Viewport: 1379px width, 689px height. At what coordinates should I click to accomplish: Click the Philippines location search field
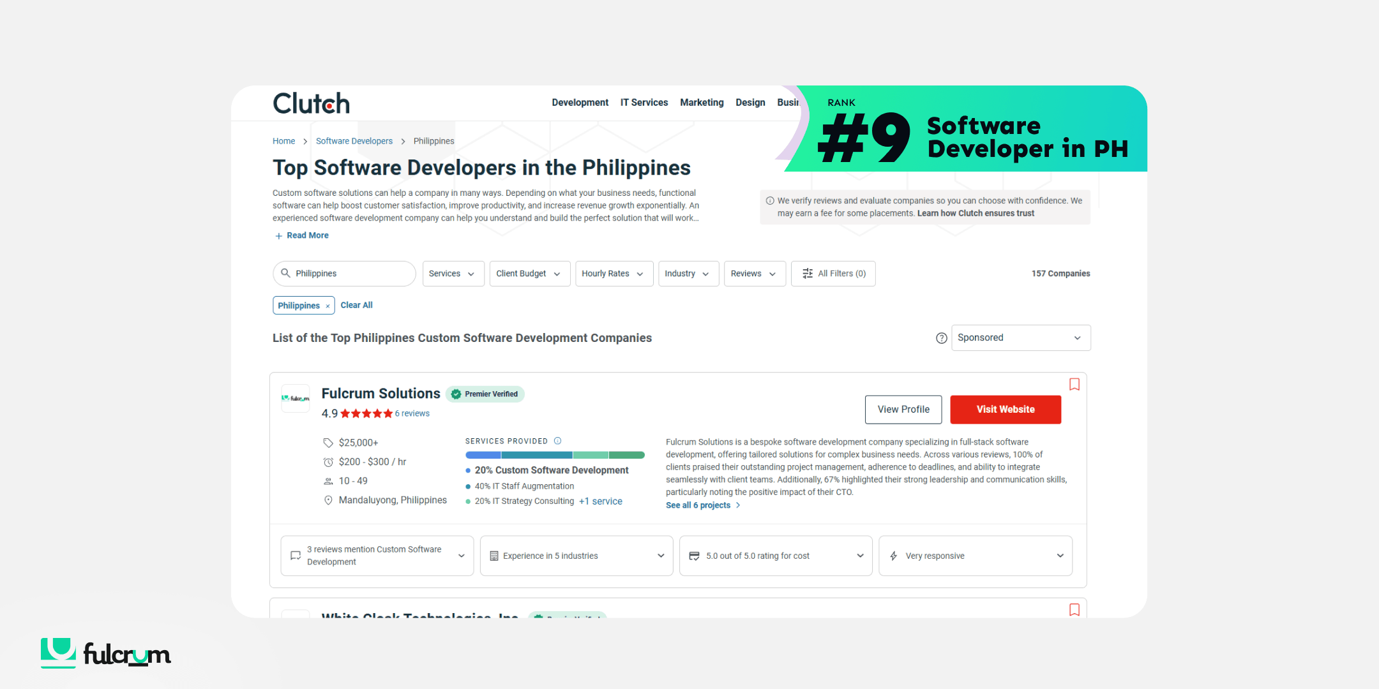click(x=344, y=274)
